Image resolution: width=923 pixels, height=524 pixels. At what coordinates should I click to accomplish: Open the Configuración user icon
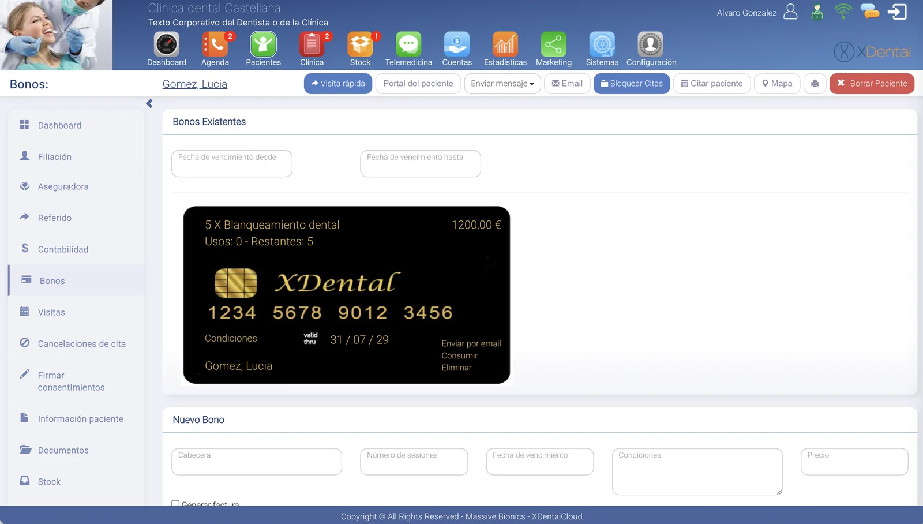click(x=651, y=44)
